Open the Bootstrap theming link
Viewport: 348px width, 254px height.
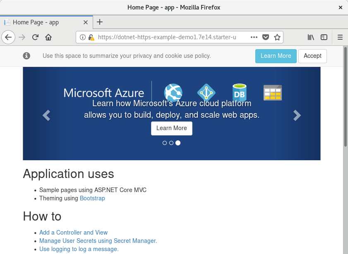92,198
